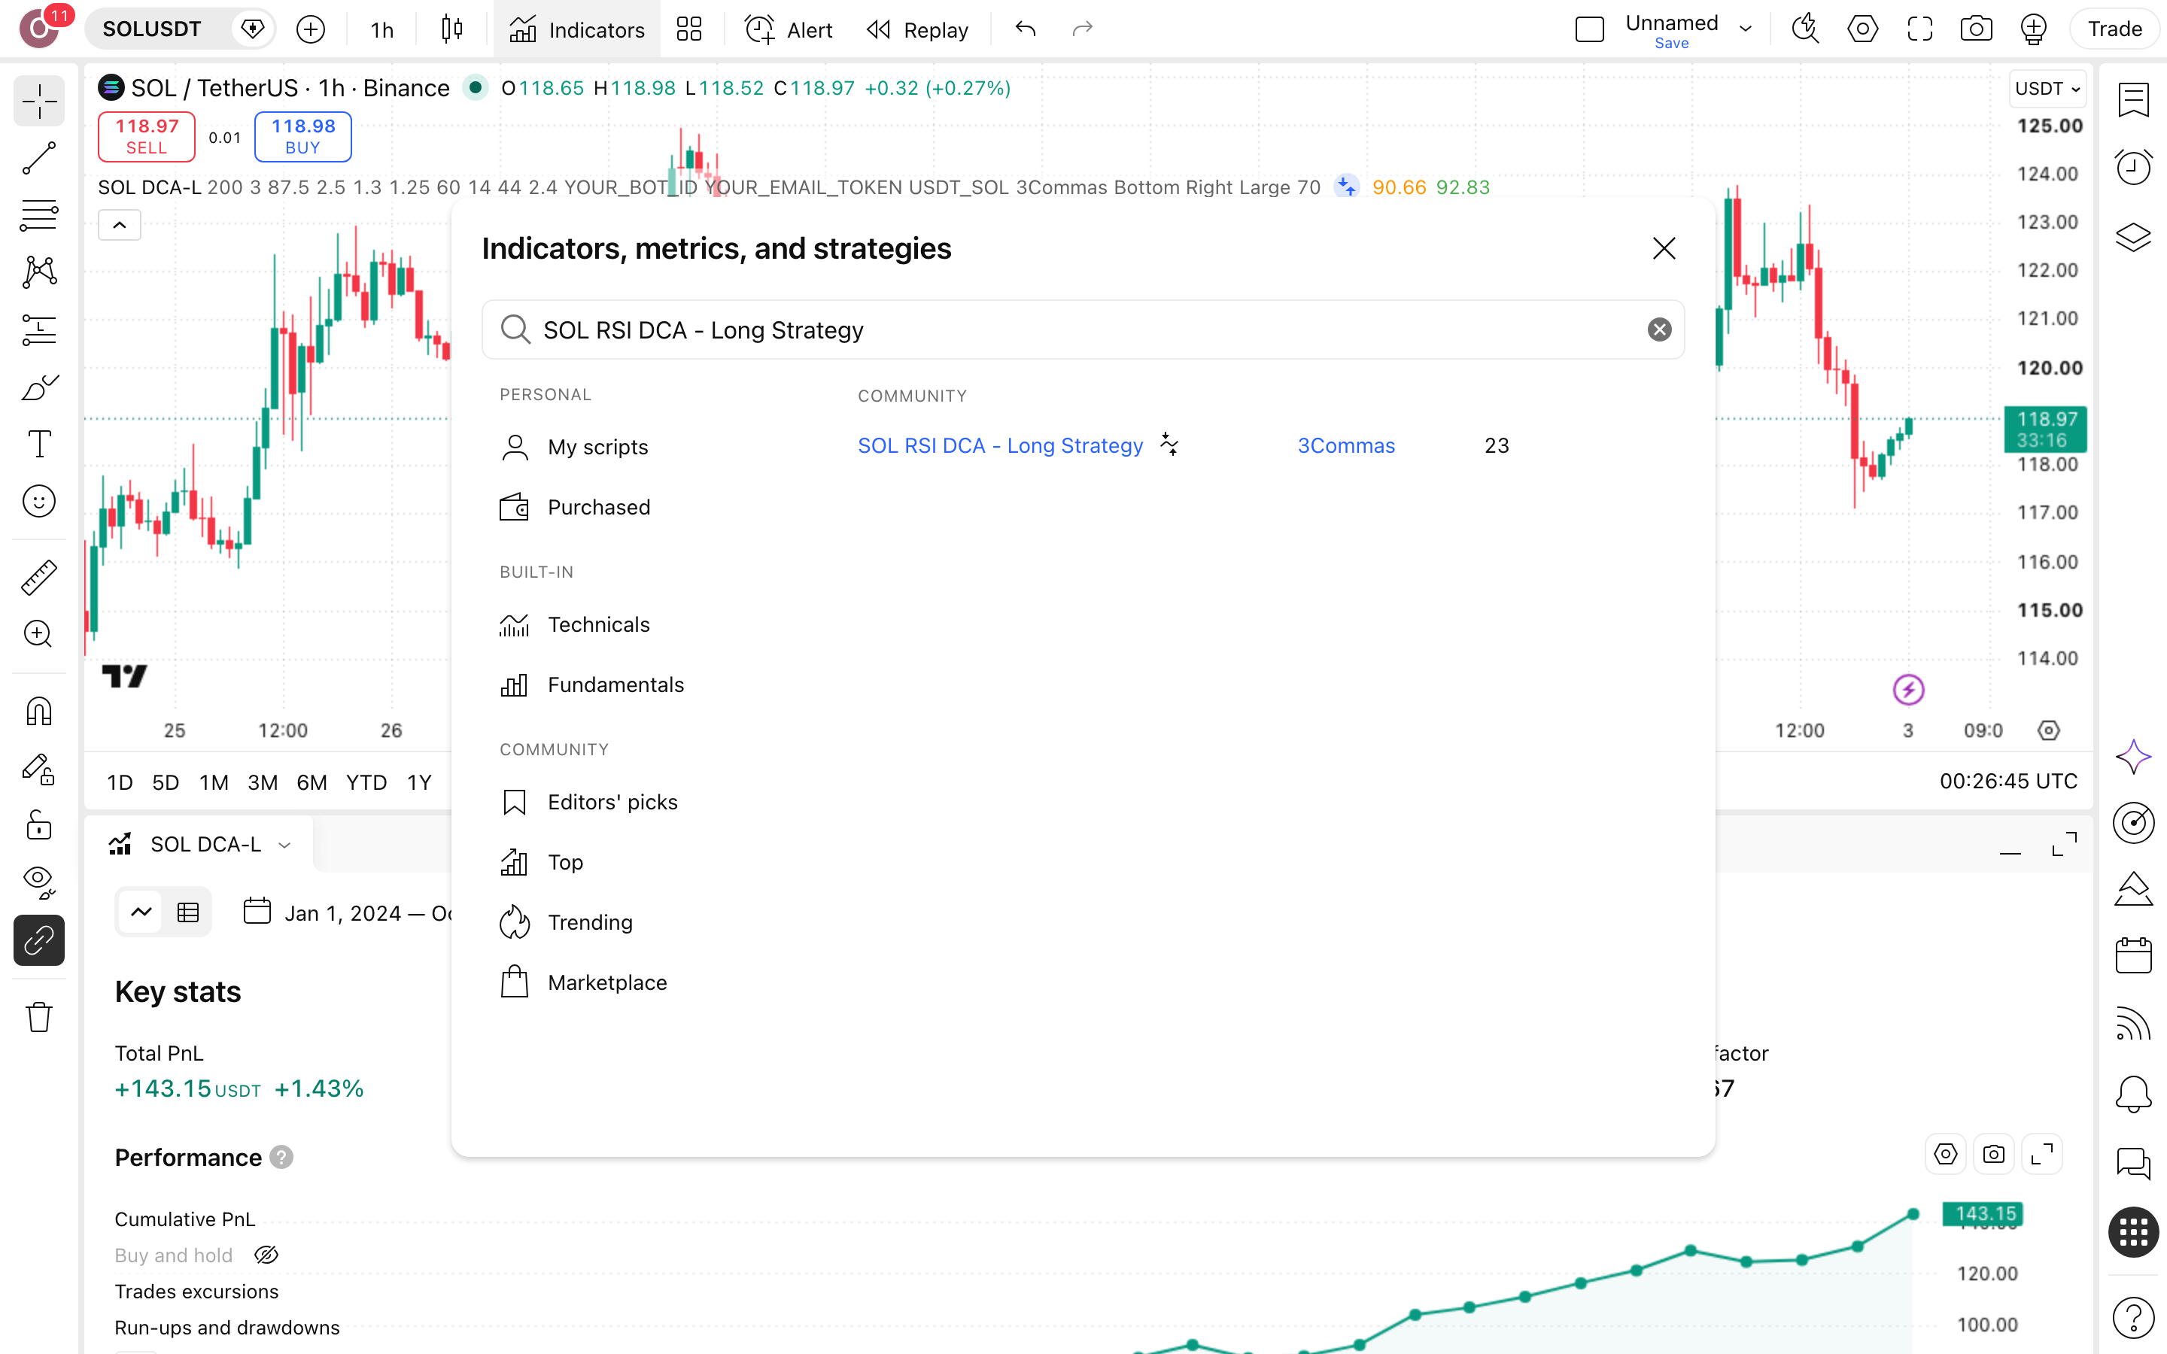Remove objects with the trash icon
This screenshot has width=2167, height=1354.
pos(38,1017)
